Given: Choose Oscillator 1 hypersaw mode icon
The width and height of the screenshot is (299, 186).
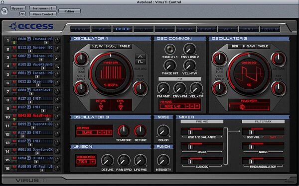Looking at the screenshot, I should tap(111, 46).
